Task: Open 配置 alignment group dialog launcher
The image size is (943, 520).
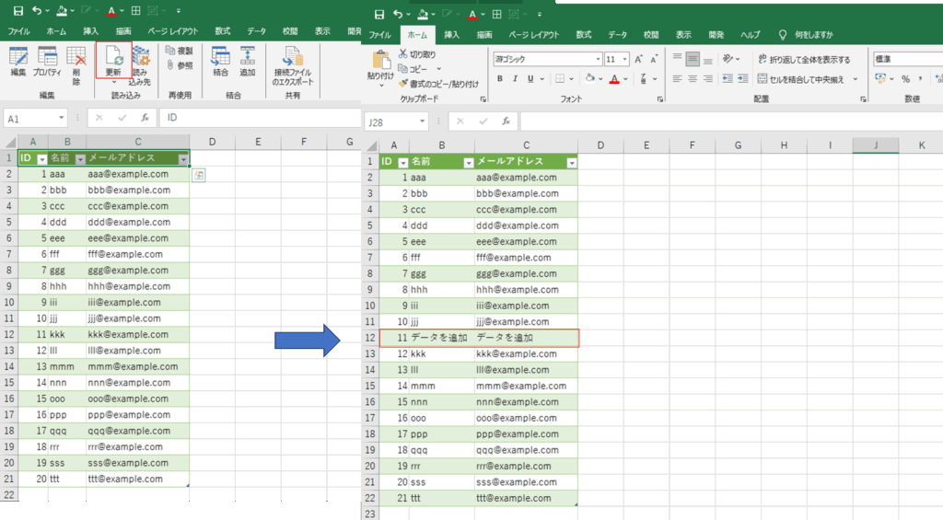Action: (x=864, y=99)
